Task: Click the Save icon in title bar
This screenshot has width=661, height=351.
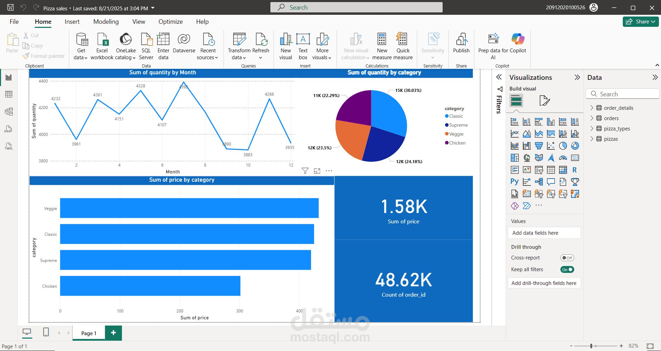Action: point(10,7)
